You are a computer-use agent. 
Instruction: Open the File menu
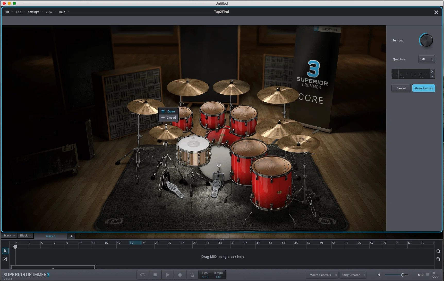coord(8,12)
